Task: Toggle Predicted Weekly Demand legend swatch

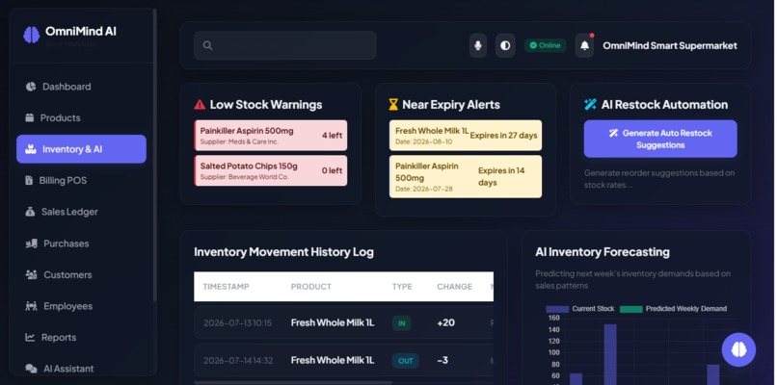Action: [630, 309]
